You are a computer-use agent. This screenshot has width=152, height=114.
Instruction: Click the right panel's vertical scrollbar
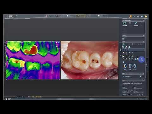(146, 48)
